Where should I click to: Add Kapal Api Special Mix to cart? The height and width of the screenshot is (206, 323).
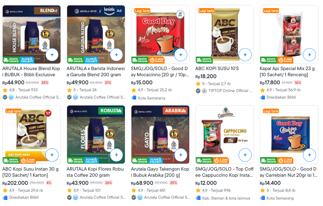310,55
